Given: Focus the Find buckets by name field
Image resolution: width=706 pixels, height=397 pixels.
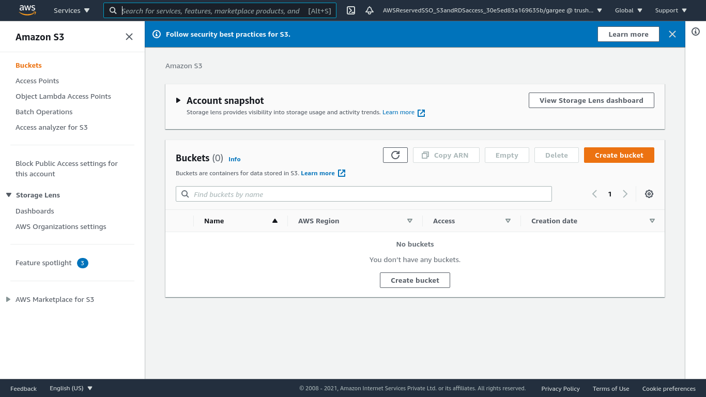Looking at the screenshot, I should click(x=364, y=194).
